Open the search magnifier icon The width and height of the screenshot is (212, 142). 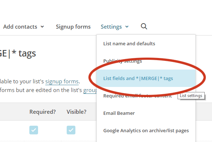[x=144, y=26]
